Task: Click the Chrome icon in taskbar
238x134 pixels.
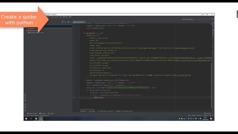Action: pyautogui.click(x=36, y=119)
